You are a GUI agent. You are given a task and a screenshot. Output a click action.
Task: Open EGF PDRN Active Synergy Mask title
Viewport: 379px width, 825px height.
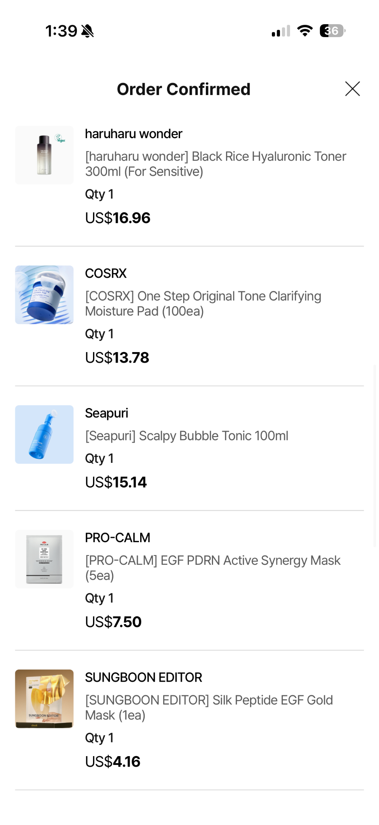(x=213, y=568)
